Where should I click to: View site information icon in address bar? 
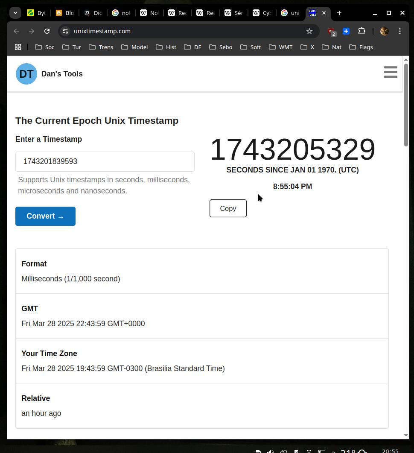click(x=65, y=31)
